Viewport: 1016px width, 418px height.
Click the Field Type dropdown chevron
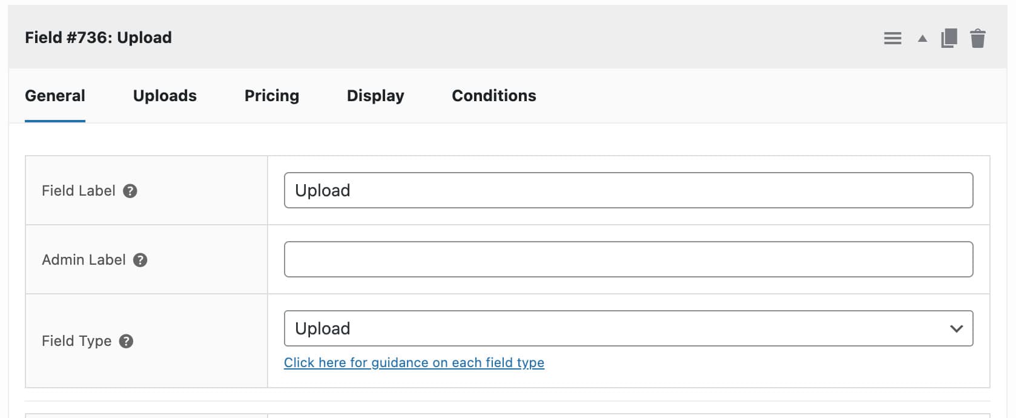tap(957, 328)
